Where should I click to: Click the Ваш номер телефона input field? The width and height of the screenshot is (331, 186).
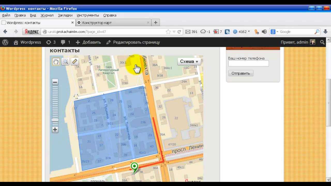tap(249, 63)
